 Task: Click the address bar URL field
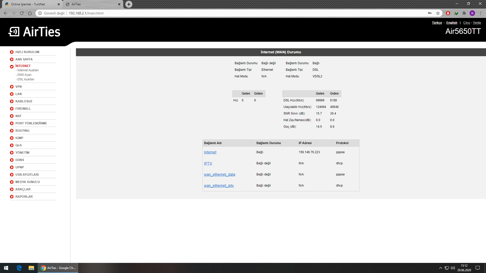[177, 13]
